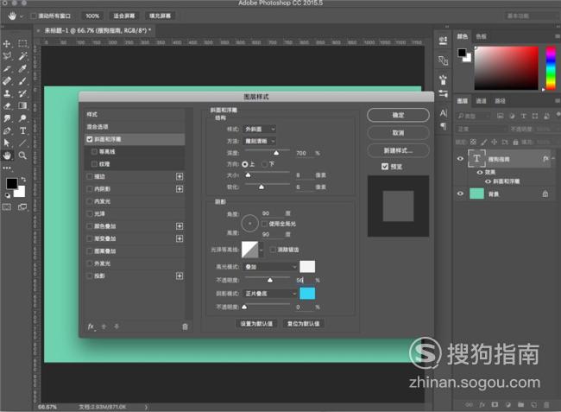Open layer filter type dropdown
Screen dimensions: 561x412
point(473,116)
